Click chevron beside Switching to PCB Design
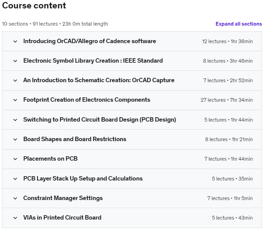This screenshot has height=229, width=263. (15, 120)
